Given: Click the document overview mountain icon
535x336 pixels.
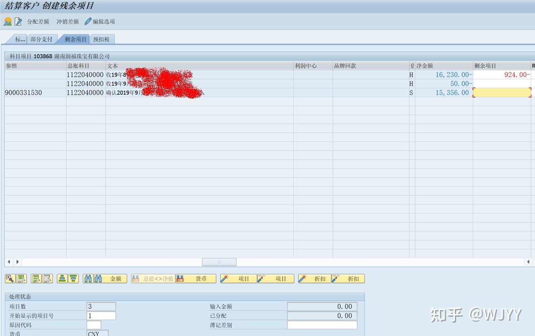Looking at the screenshot, I should (x=8, y=22).
